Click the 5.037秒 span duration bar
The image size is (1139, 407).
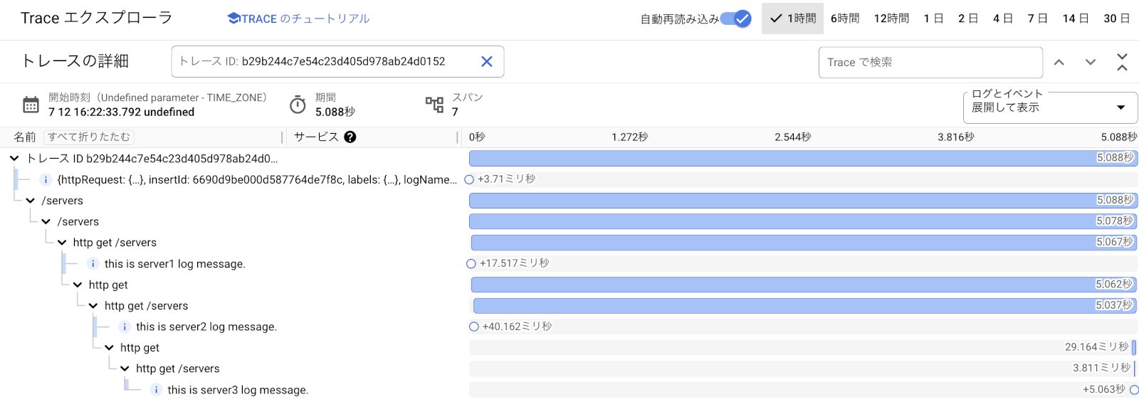click(x=783, y=306)
